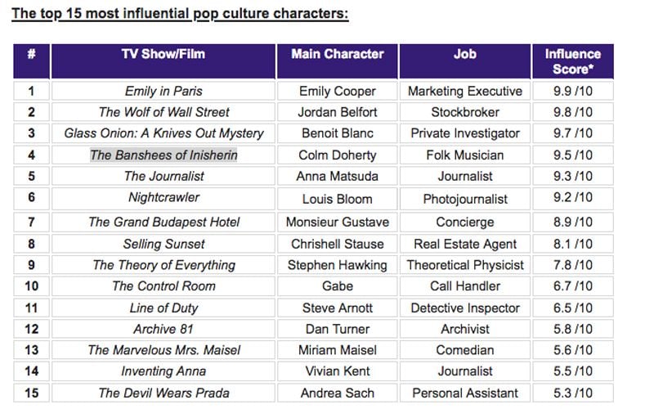Select the Stephen Hawking cell
Image resolution: width=654 pixels, height=409 pixels.
pyautogui.click(x=337, y=265)
